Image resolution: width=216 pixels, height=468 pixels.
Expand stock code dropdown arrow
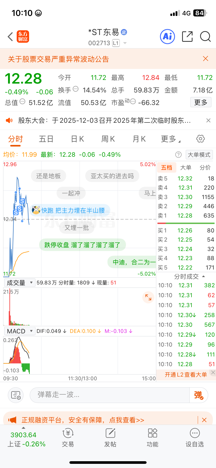point(125,43)
